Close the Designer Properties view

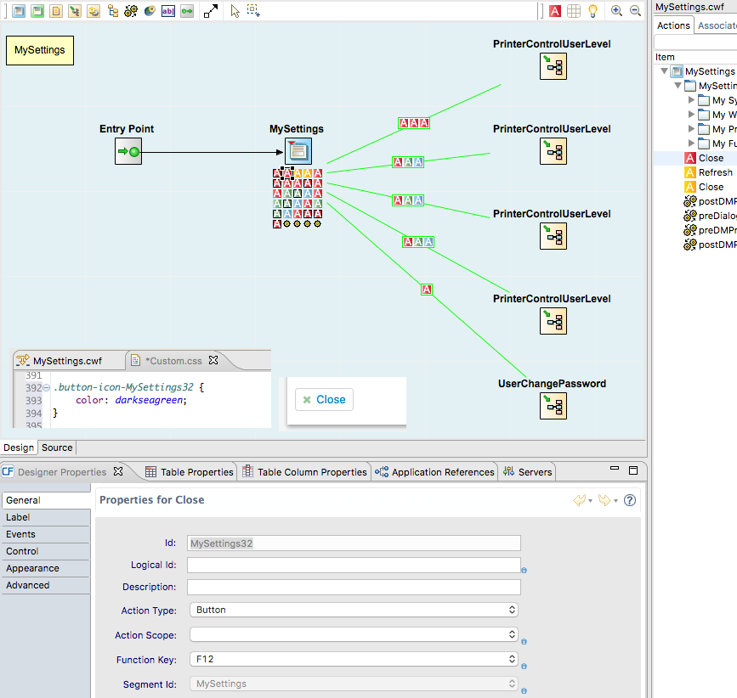(x=118, y=470)
